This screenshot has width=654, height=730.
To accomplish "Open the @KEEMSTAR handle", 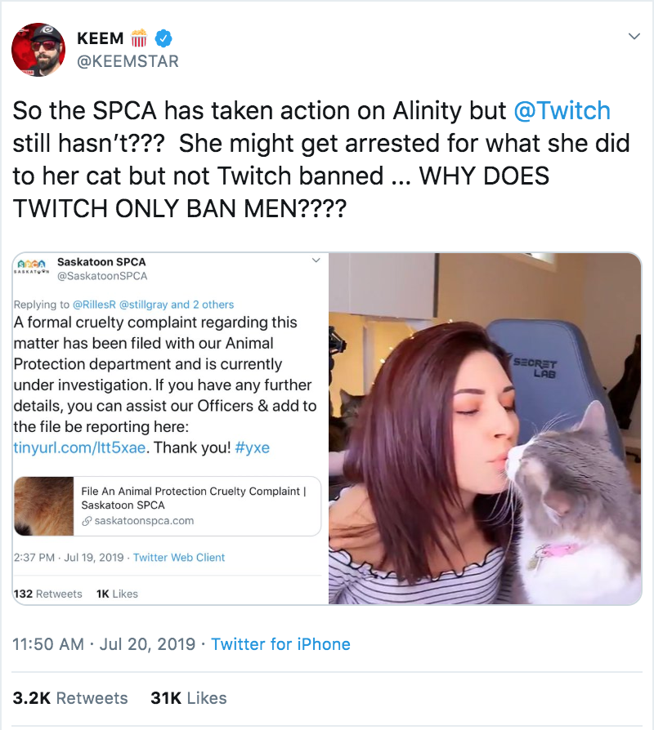I will coord(128,61).
